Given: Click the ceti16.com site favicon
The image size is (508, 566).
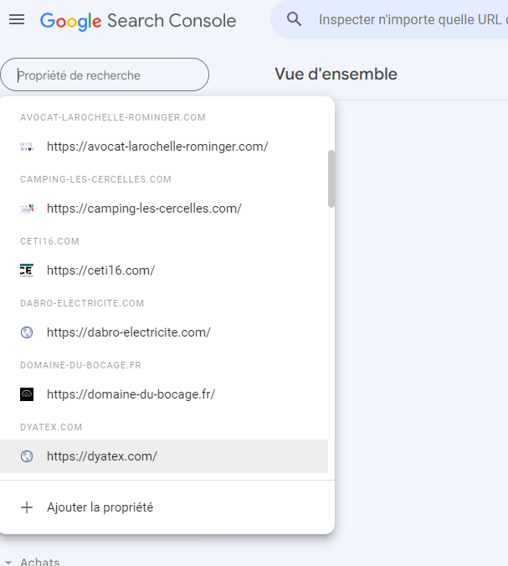Looking at the screenshot, I should (x=27, y=270).
